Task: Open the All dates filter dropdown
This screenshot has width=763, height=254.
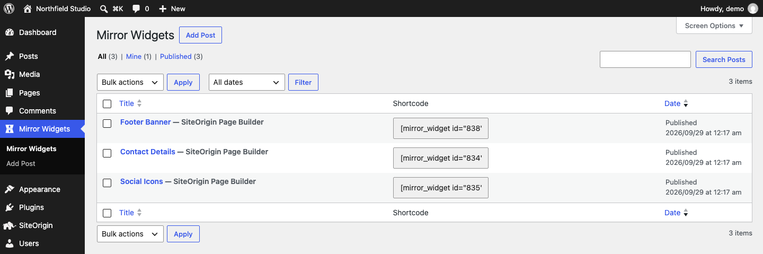Action: click(x=247, y=82)
